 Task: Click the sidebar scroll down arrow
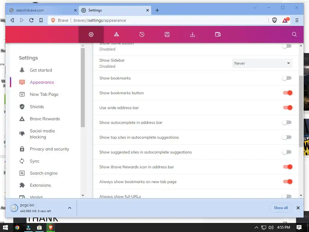tap(83, 195)
